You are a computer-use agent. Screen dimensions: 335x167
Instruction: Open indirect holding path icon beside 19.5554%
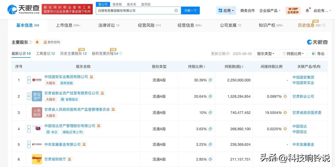[x=285, y=113]
